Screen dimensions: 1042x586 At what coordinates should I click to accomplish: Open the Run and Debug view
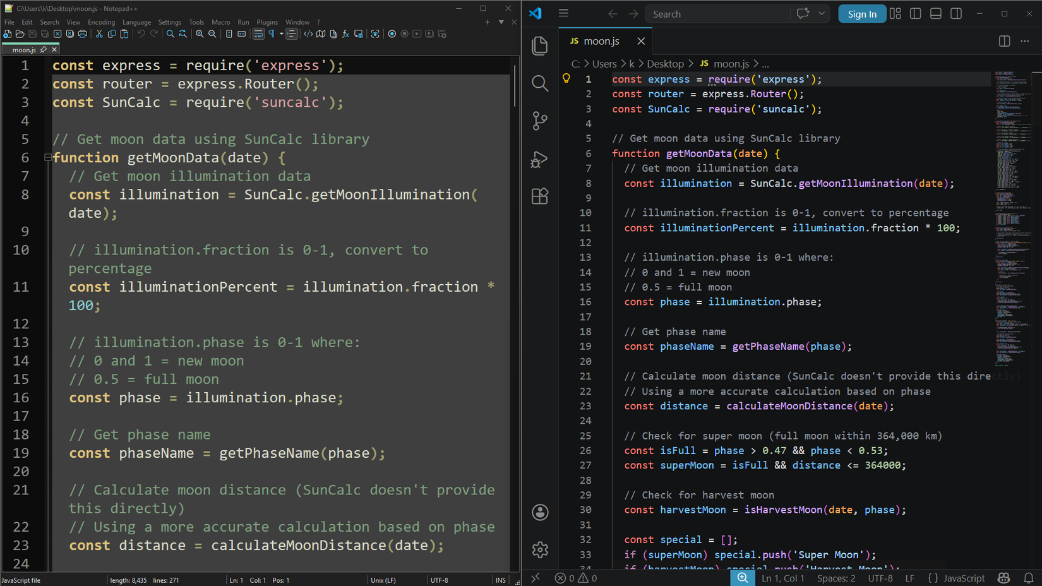tap(540, 159)
